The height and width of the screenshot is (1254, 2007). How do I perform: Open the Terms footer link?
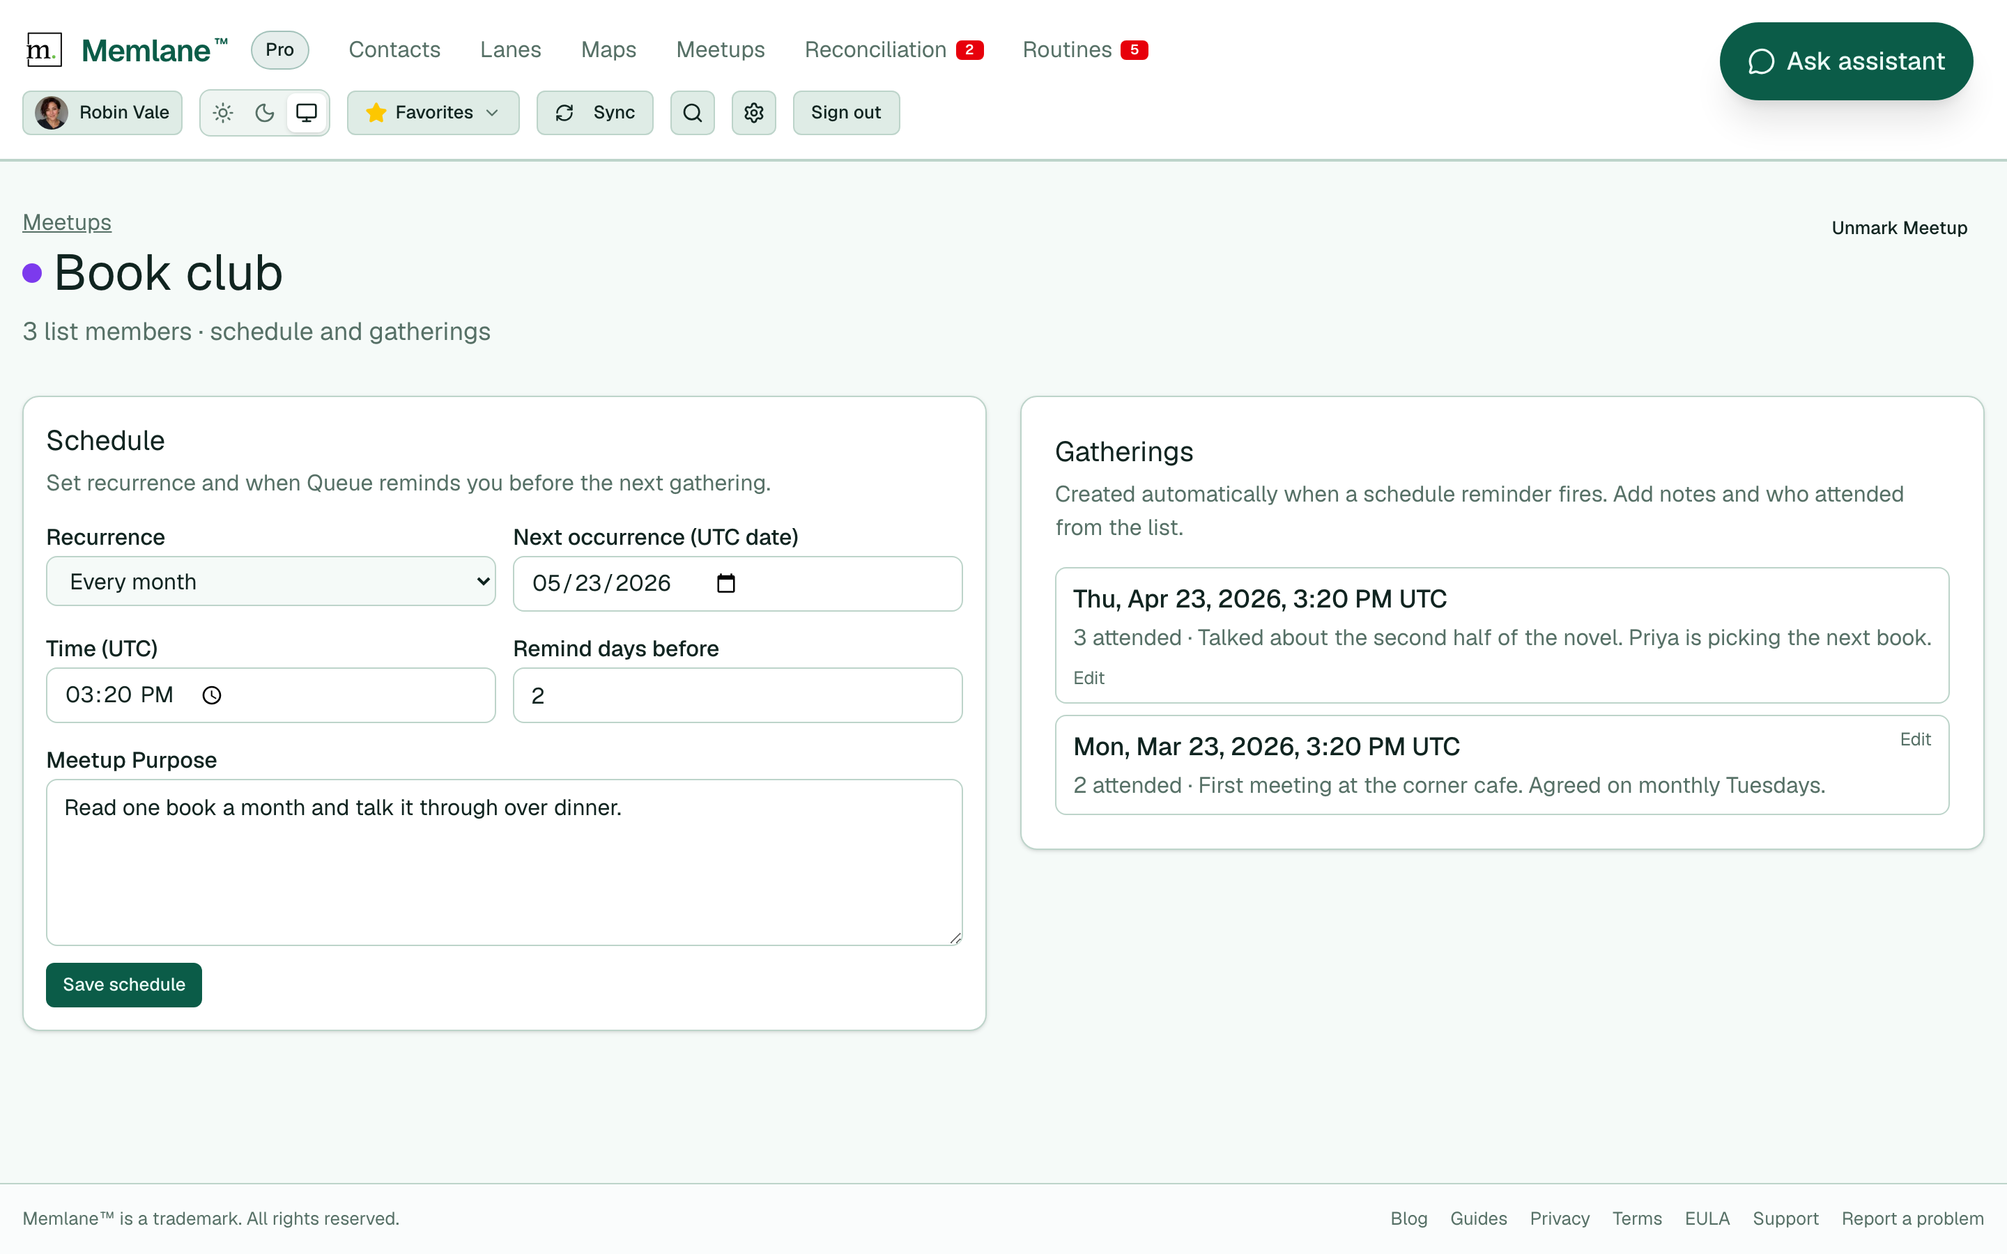(x=1636, y=1218)
